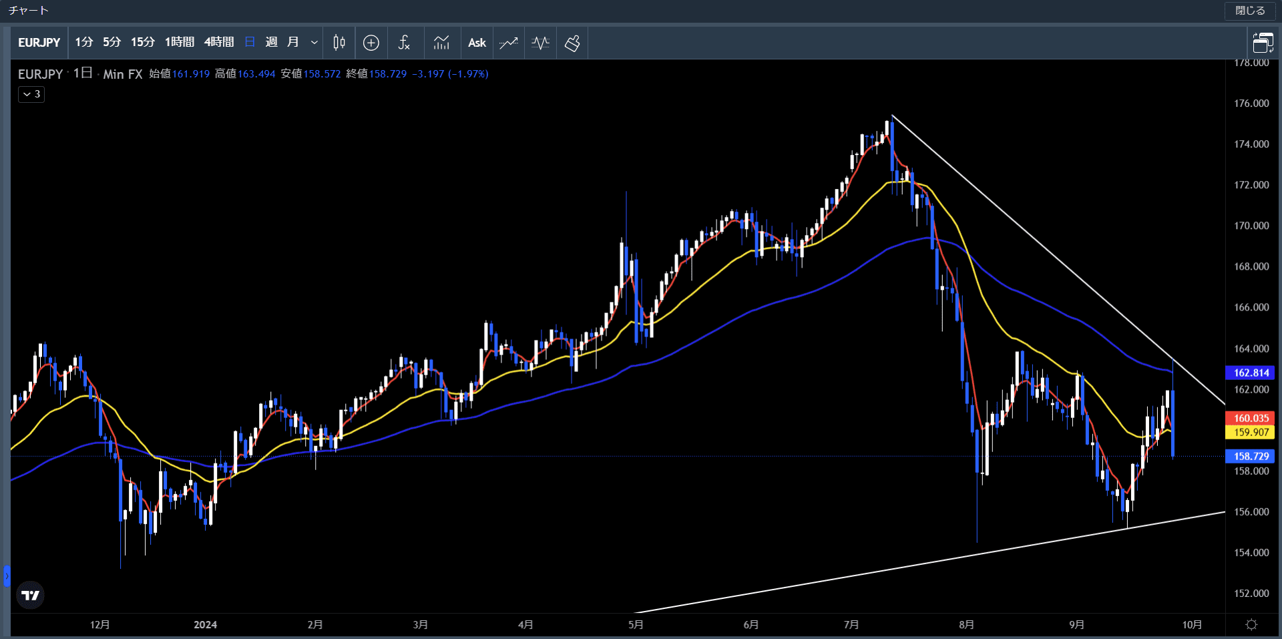Select the 15分 timeframe
Screen dimensions: 1282x639
[142, 42]
